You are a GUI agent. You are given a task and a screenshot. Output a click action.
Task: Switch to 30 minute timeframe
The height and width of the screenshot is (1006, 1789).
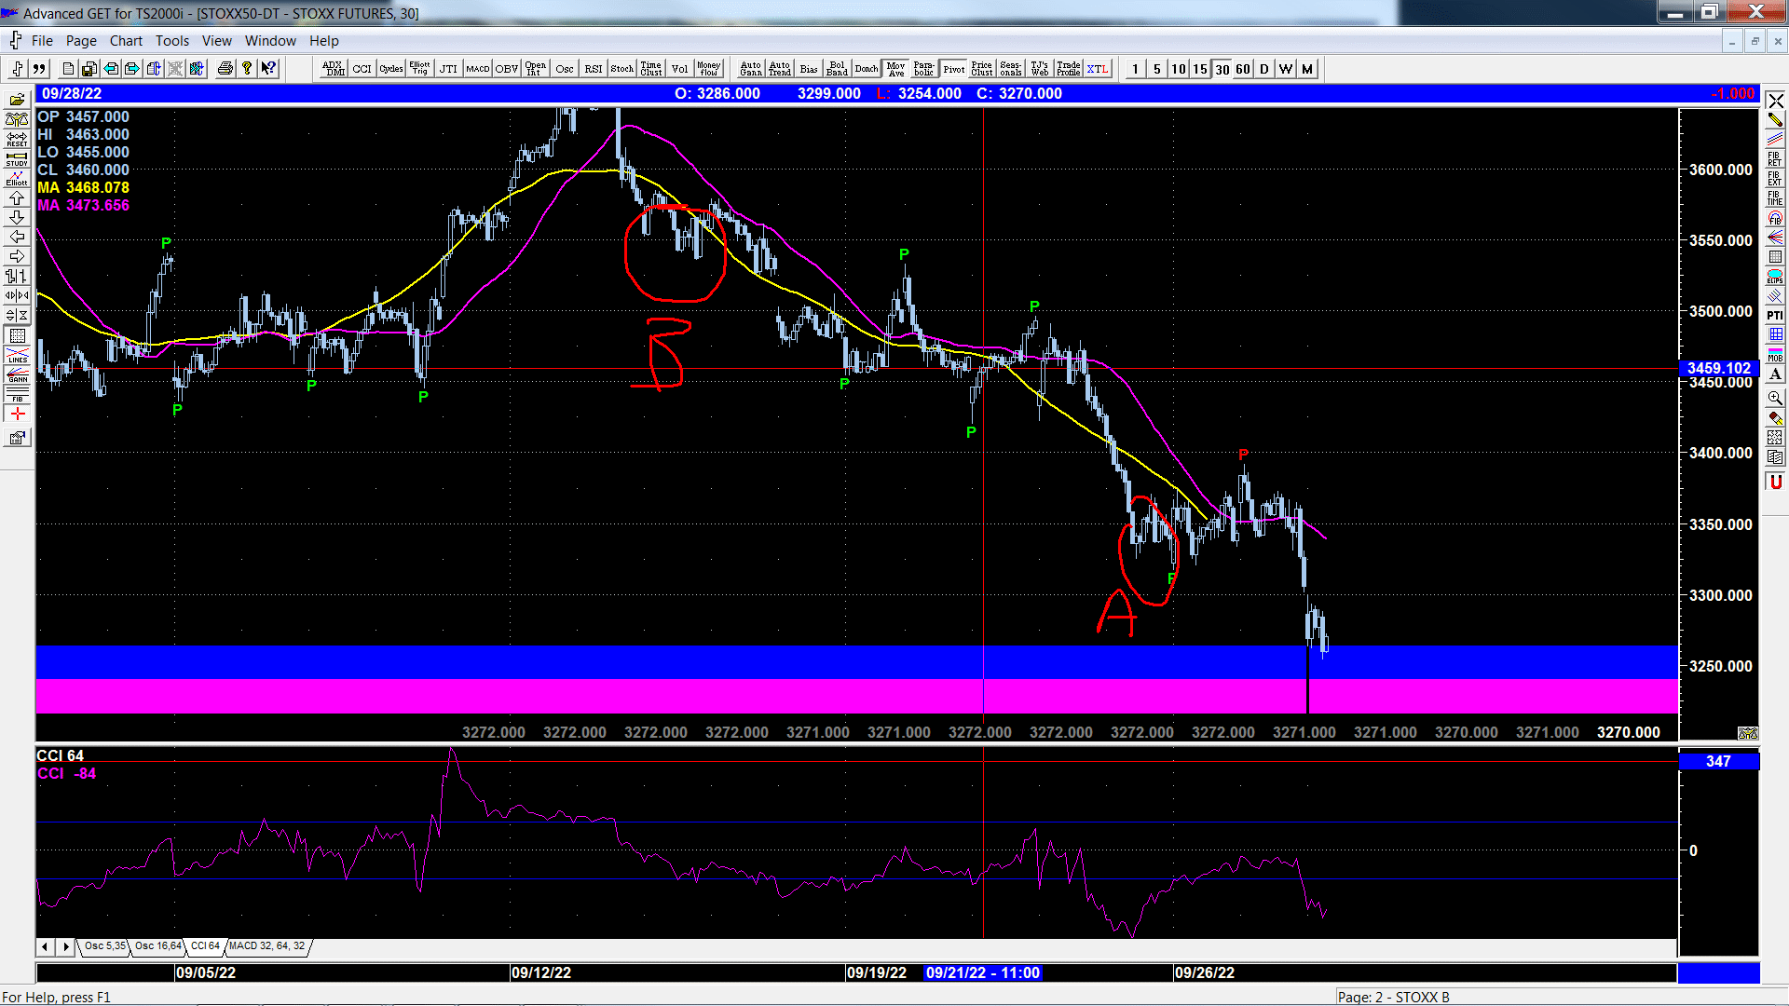[1222, 69]
